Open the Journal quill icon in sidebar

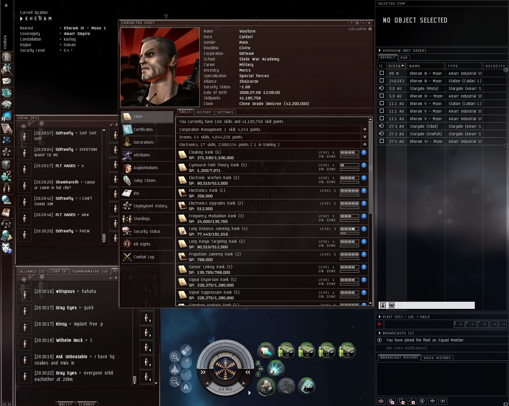(6, 129)
